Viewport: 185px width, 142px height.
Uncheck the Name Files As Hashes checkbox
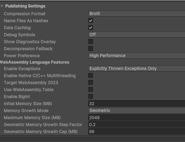pos(91,21)
